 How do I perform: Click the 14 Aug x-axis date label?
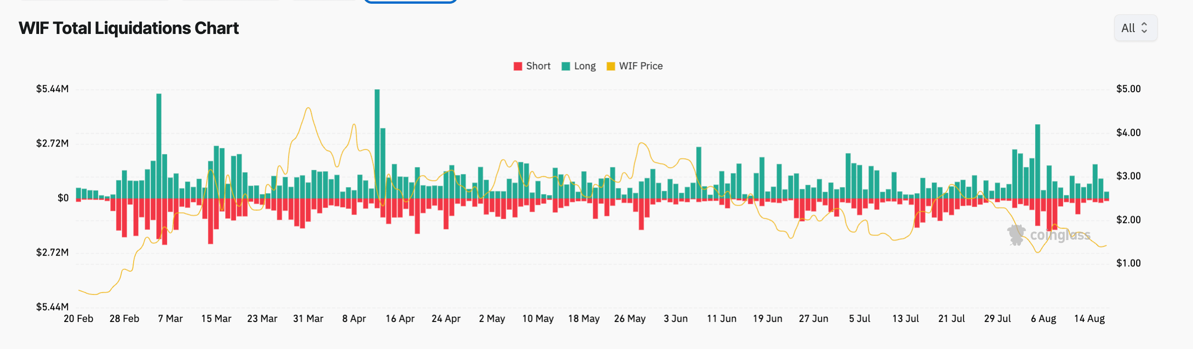(1089, 319)
